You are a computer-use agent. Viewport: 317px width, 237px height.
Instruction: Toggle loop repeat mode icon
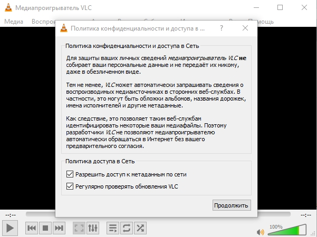tap(127, 228)
